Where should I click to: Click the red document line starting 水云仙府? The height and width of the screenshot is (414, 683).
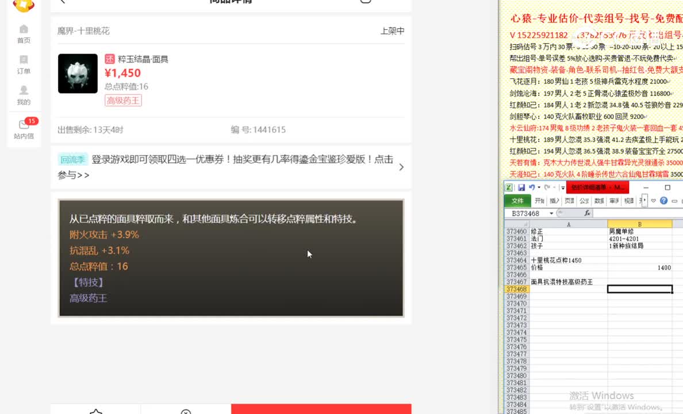point(596,128)
